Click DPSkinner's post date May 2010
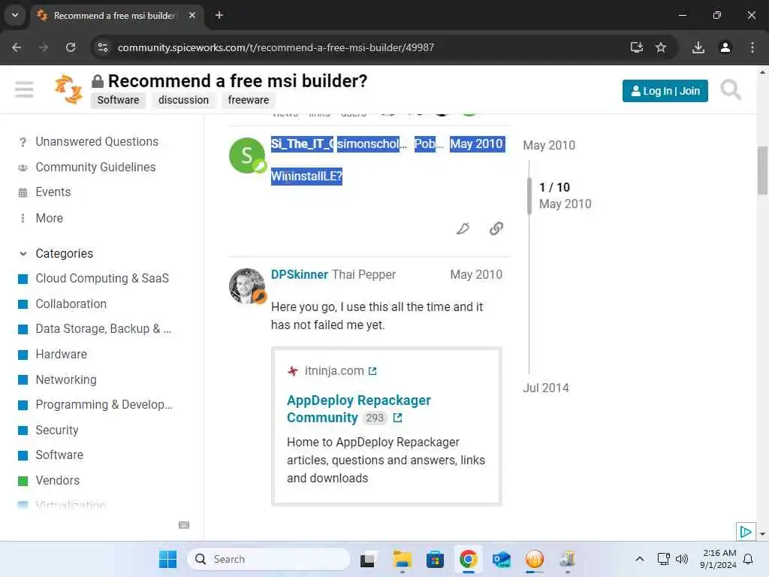Image resolution: width=769 pixels, height=577 pixels. pyautogui.click(x=476, y=275)
